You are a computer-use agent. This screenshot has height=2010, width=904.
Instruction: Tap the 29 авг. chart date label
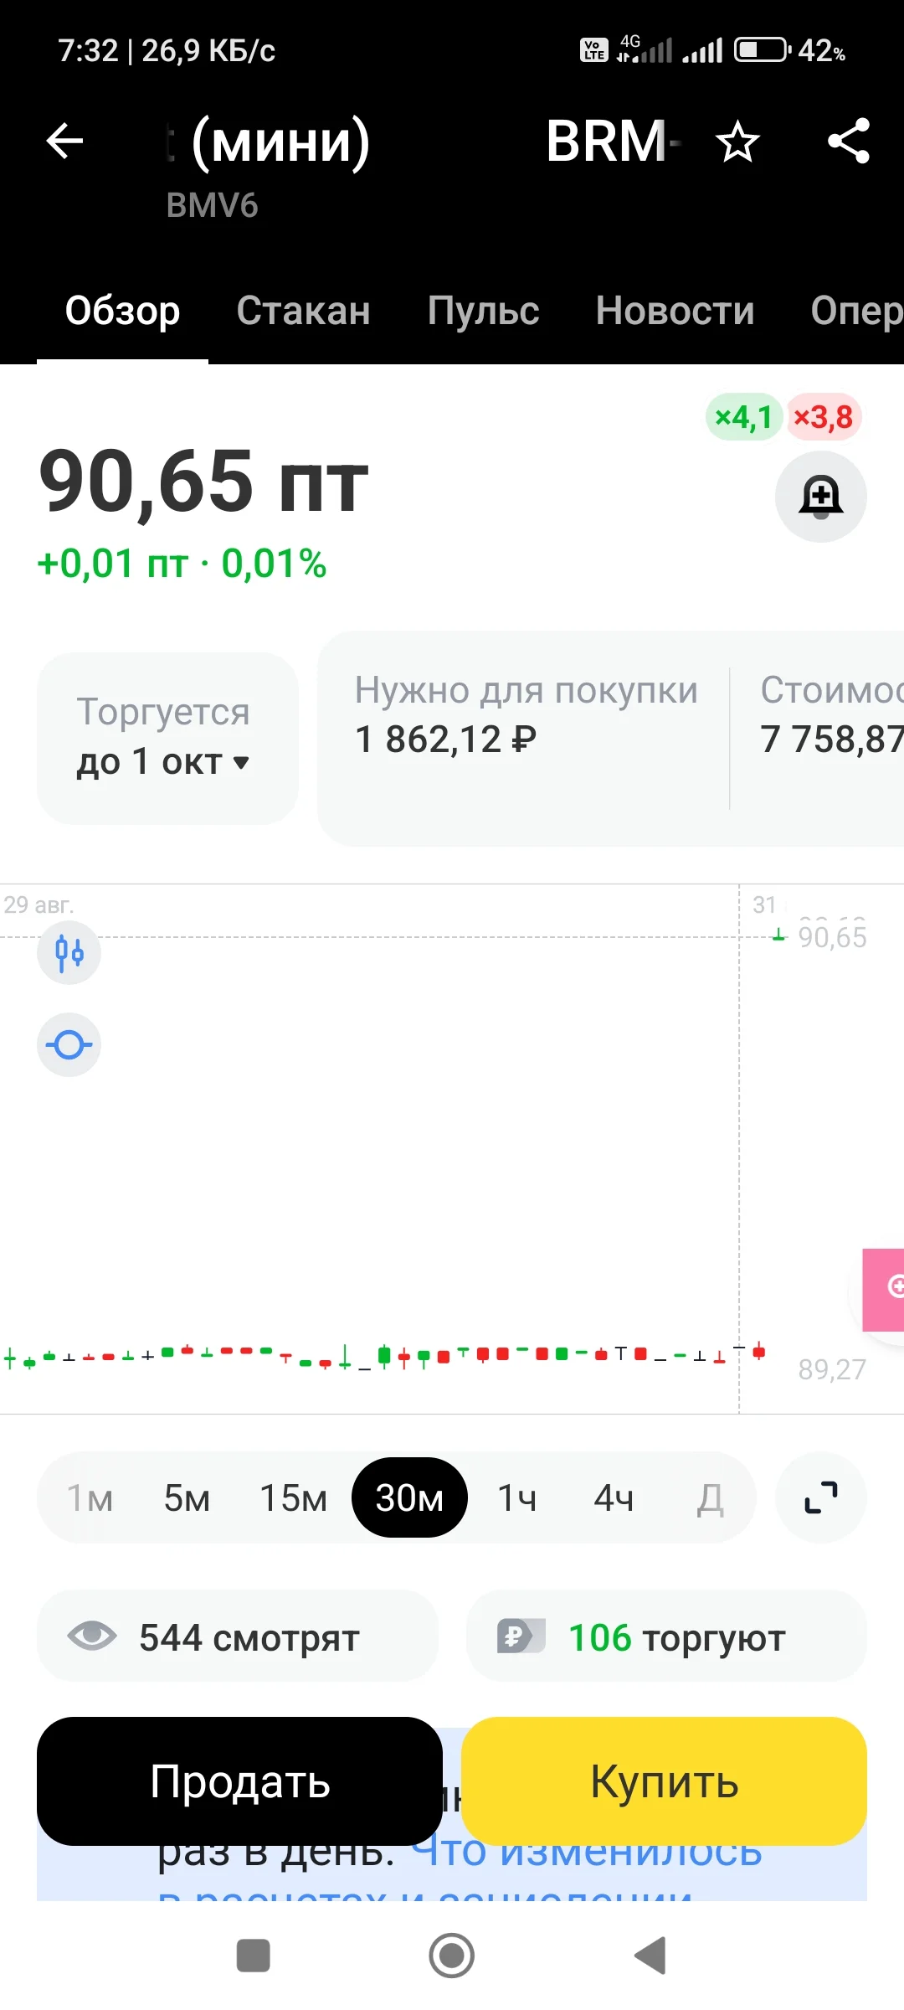pyautogui.click(x=39, y=904)
